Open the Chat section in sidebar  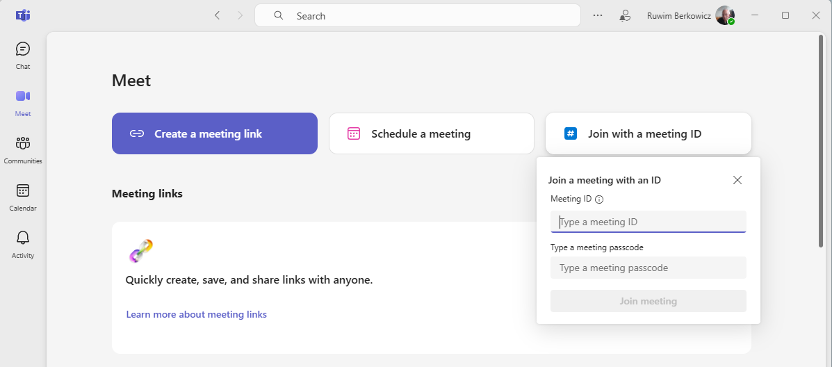[x=23, y=55]
